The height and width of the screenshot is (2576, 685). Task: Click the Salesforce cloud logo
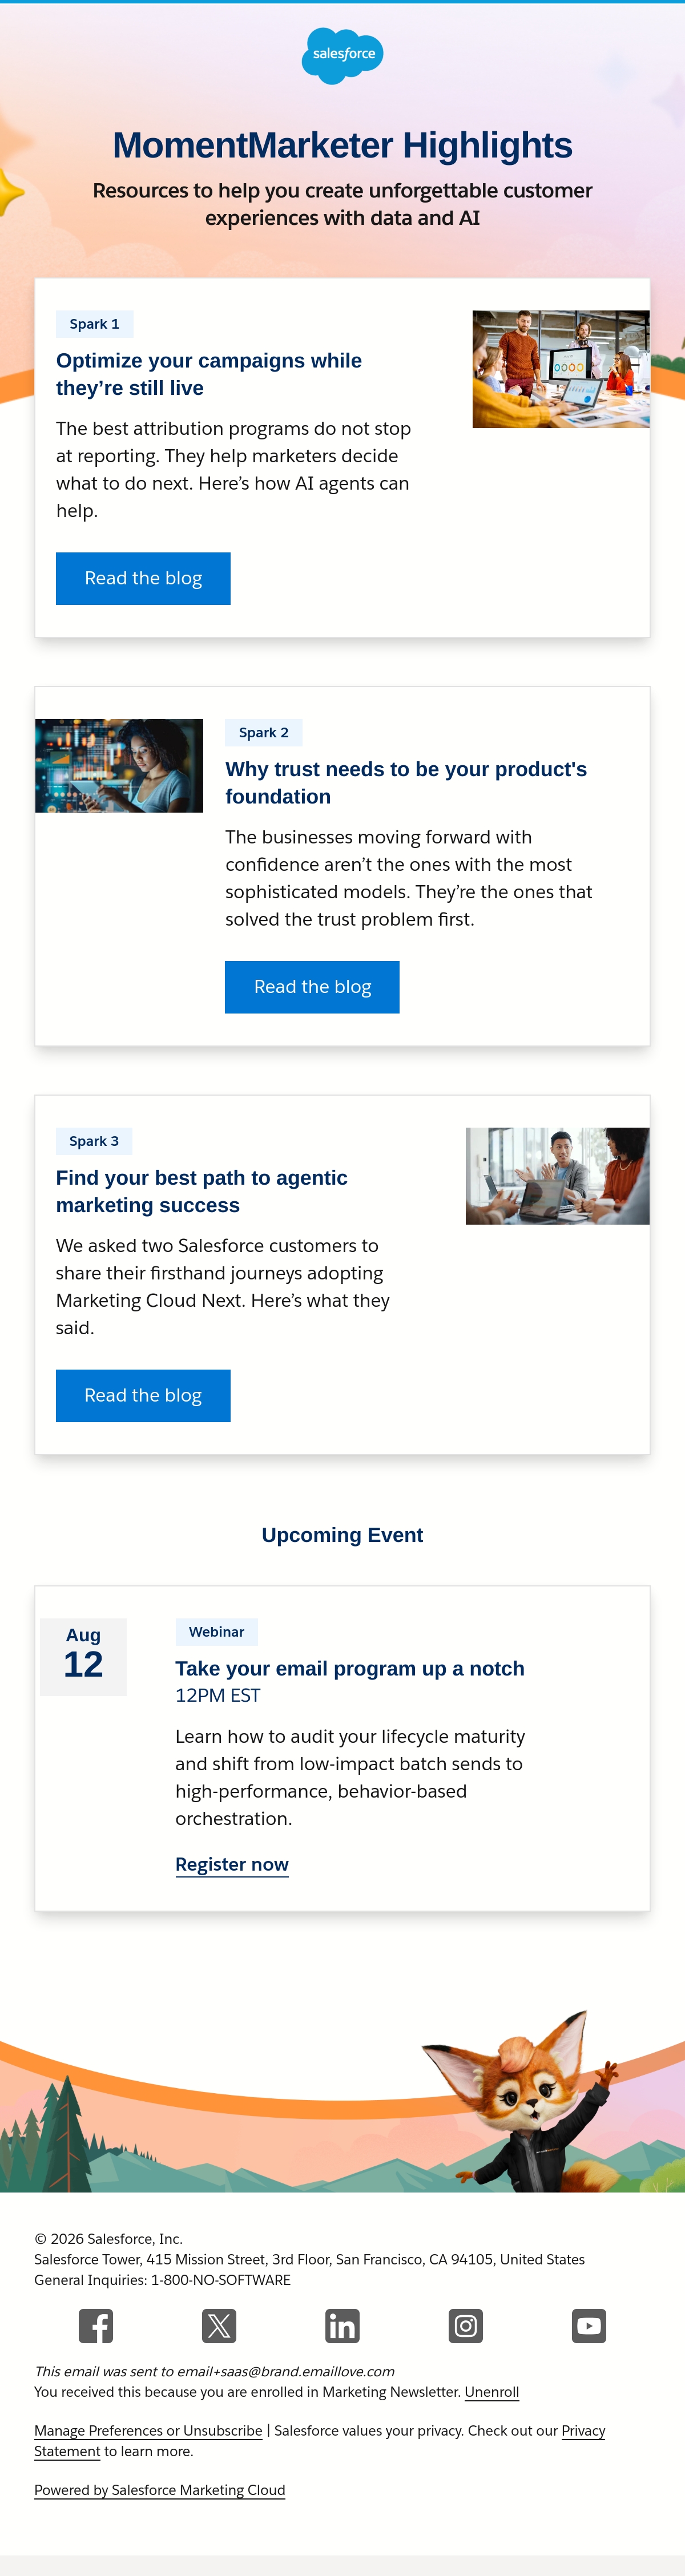pos(343,56)
